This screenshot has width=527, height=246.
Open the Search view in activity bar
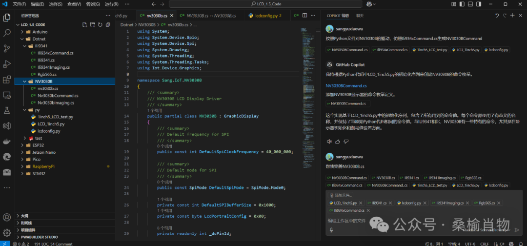[7, 33]
